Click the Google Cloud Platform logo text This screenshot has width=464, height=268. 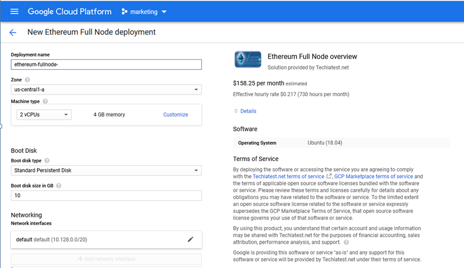pyautogui.click(x=70, y=12)
